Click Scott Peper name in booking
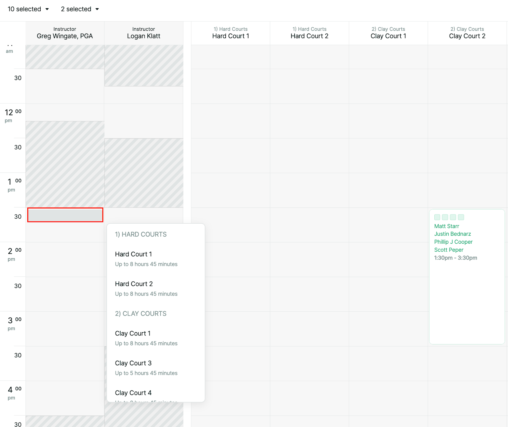 449,250
